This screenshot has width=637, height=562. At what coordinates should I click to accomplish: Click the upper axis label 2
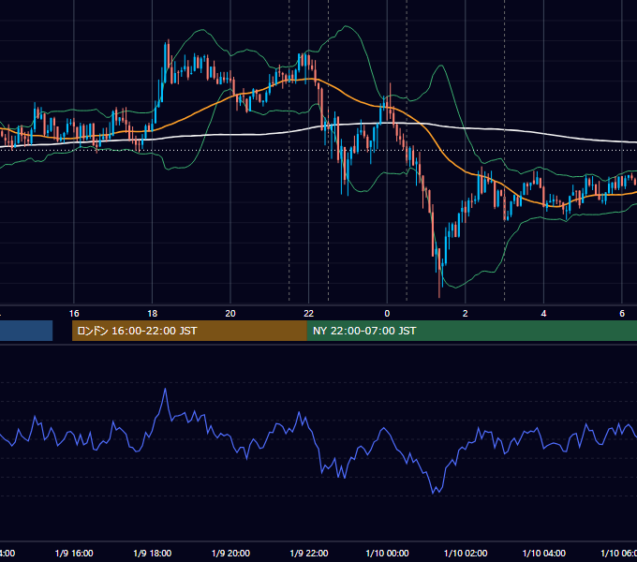pos(466,314)
